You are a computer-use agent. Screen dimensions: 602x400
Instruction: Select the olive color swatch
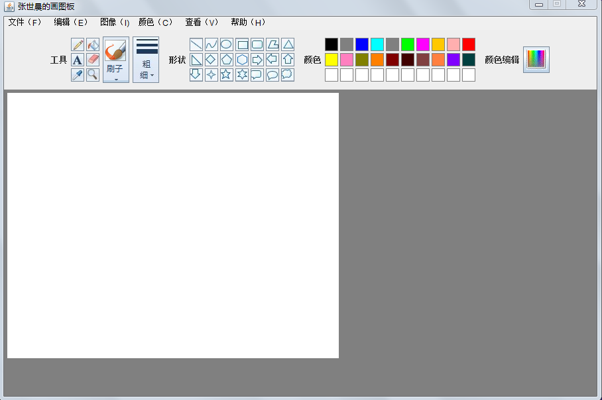pyautogui.click(x=362, y=60)
